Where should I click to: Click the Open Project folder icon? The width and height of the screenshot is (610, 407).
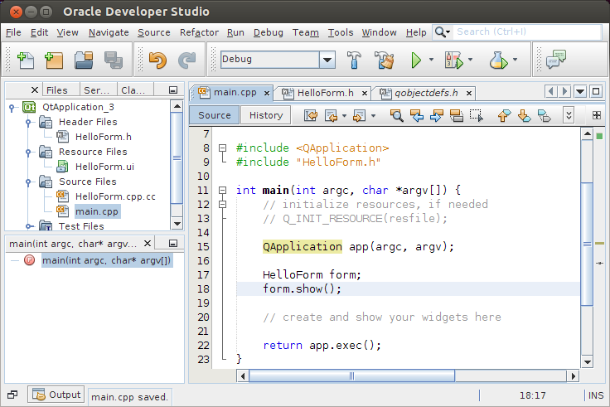click(x=84, y=60)
